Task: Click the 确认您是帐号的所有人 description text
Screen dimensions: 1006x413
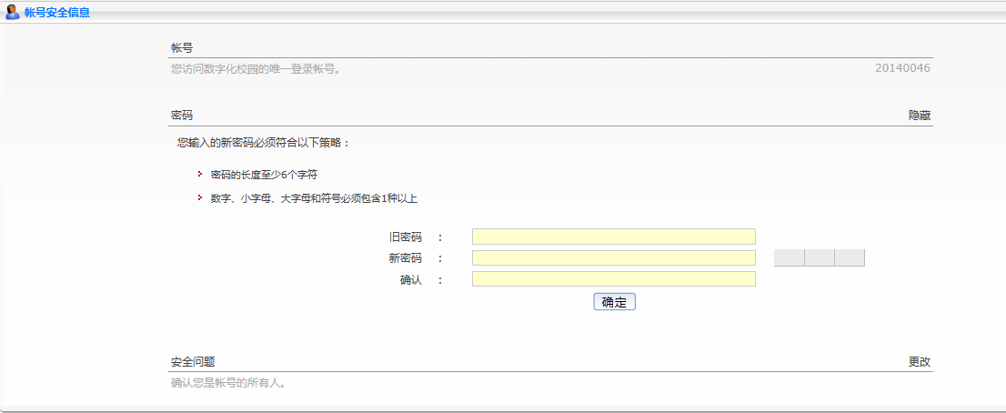Action: point(229,383)
